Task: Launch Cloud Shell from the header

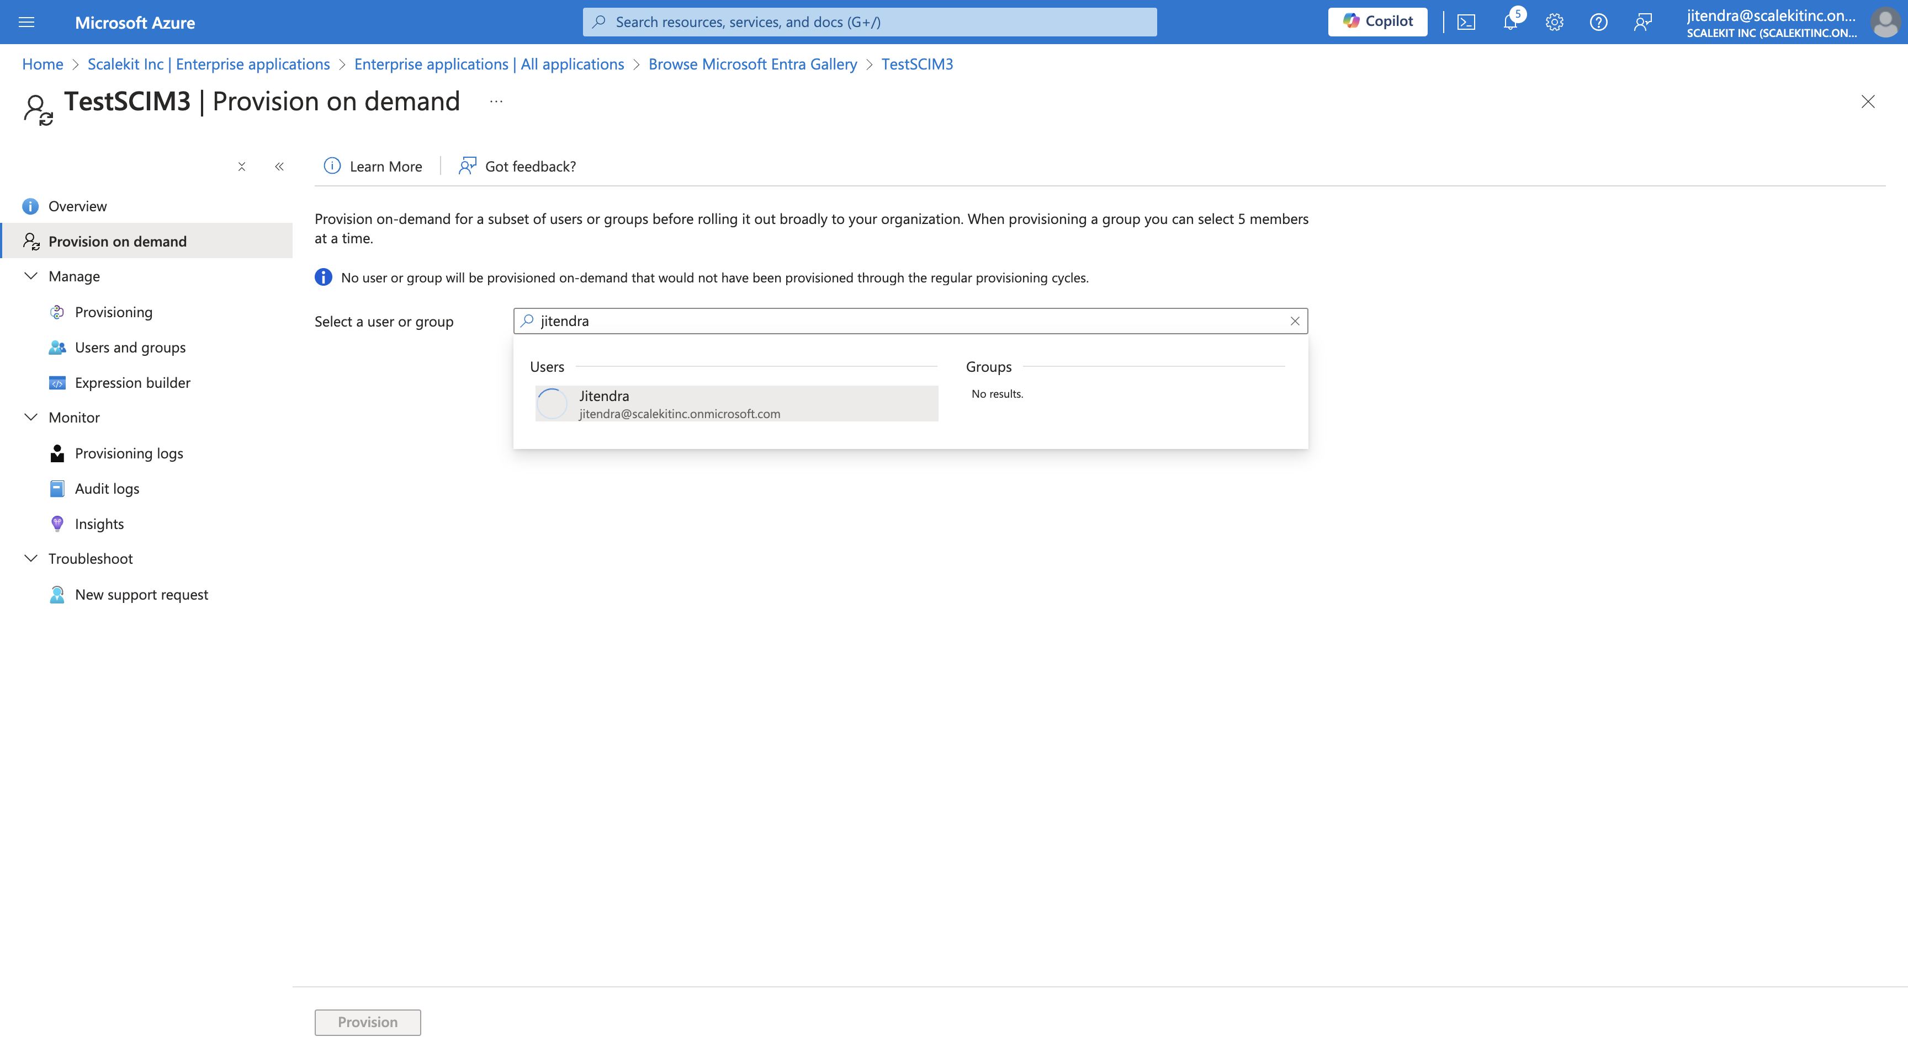Action: click(x=1466, y=22)
